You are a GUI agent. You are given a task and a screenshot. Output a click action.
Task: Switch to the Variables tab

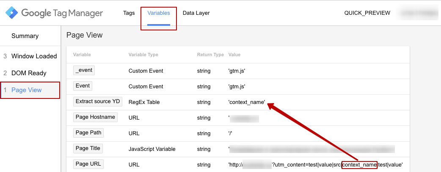click(x=159, y=13)
